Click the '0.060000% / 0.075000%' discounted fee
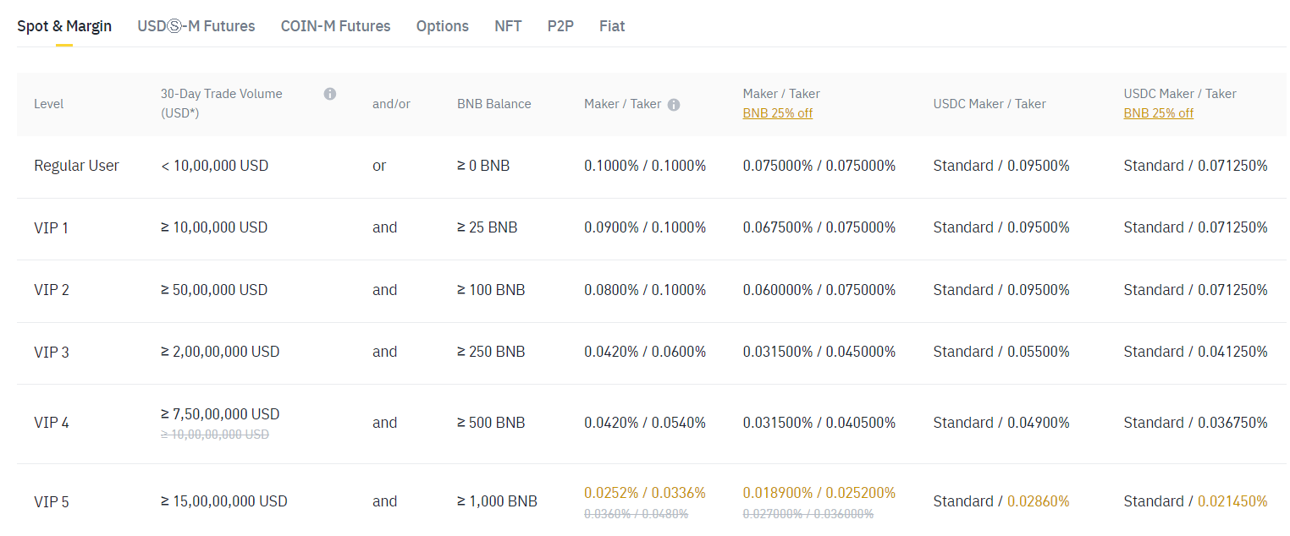The image size is (1290, 536). [x=819, y=290]
